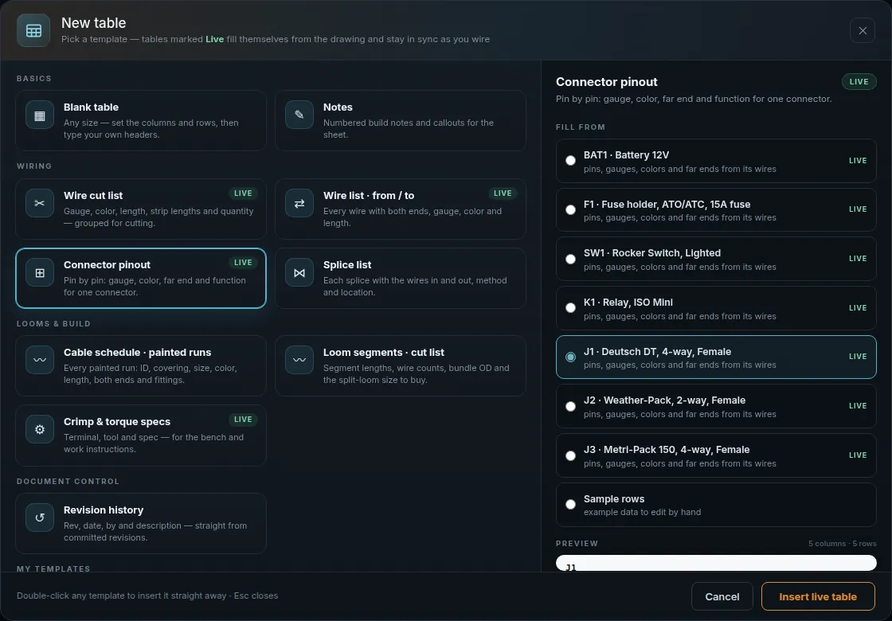The image size is (892, 621).
Task: Click the Connector pinout grid icon
Action: click(x=40, y=273)
